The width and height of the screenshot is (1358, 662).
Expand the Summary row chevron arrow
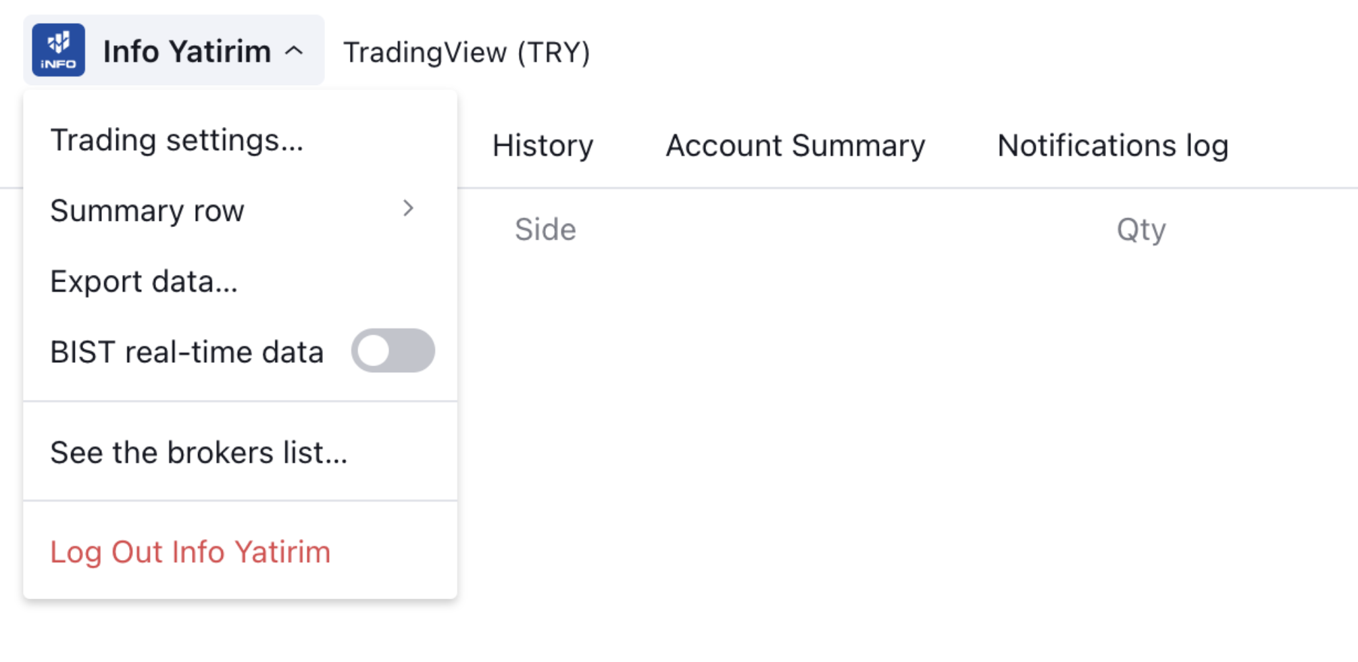[x=408, y=209]
